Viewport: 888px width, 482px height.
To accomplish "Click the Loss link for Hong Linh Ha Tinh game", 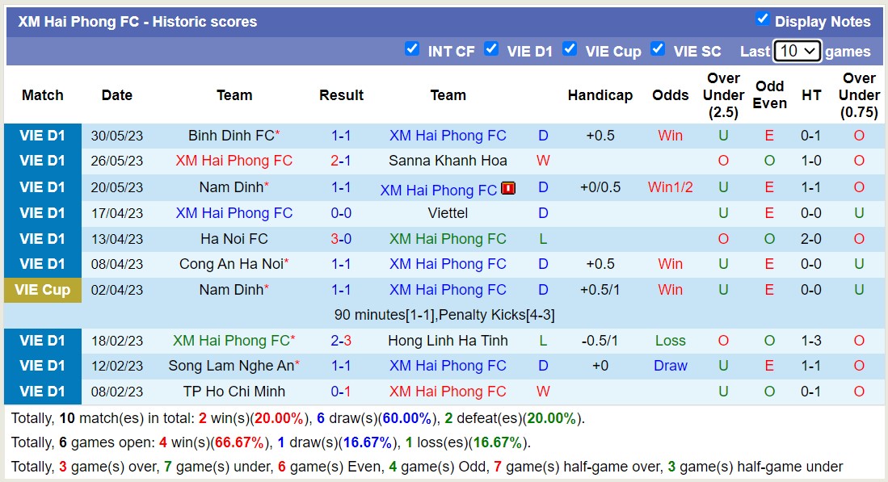I will pos(670,340).
